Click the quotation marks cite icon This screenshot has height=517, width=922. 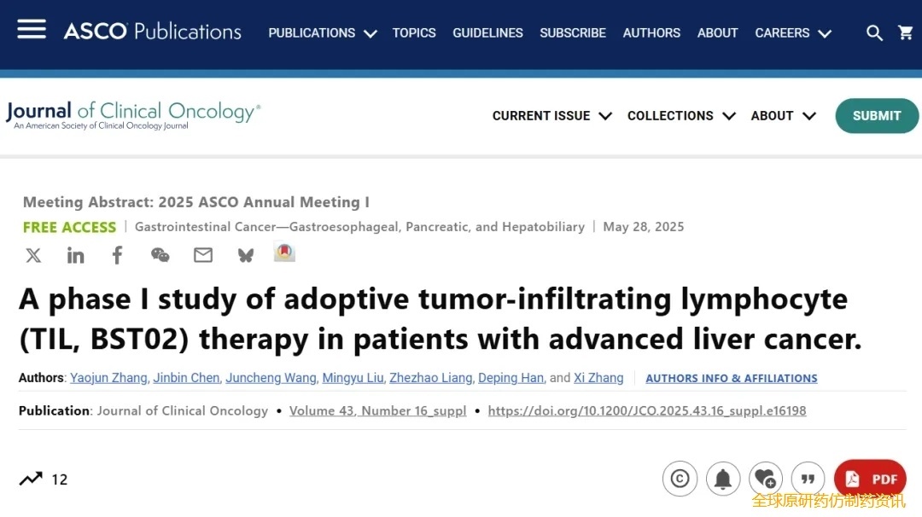pyautogui.click(x=808, y=479)
